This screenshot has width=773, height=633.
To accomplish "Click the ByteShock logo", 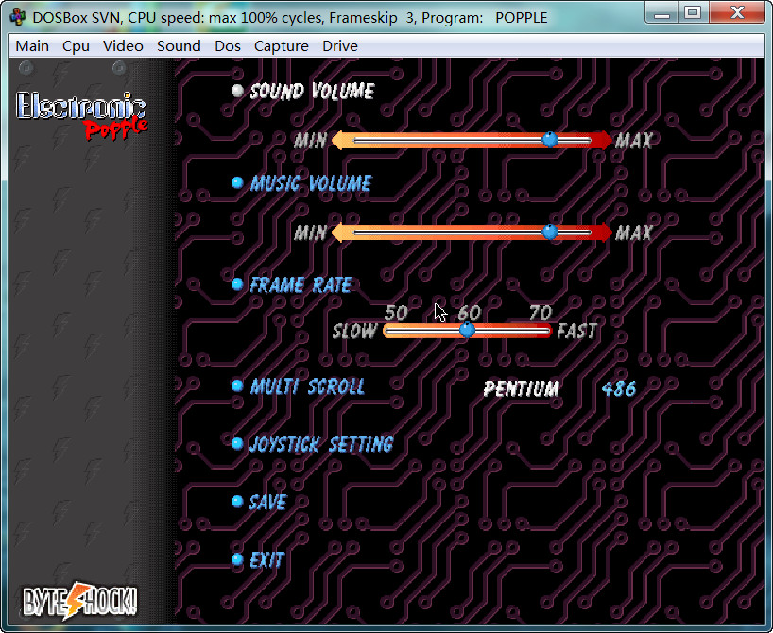I will tap(80, 601).
